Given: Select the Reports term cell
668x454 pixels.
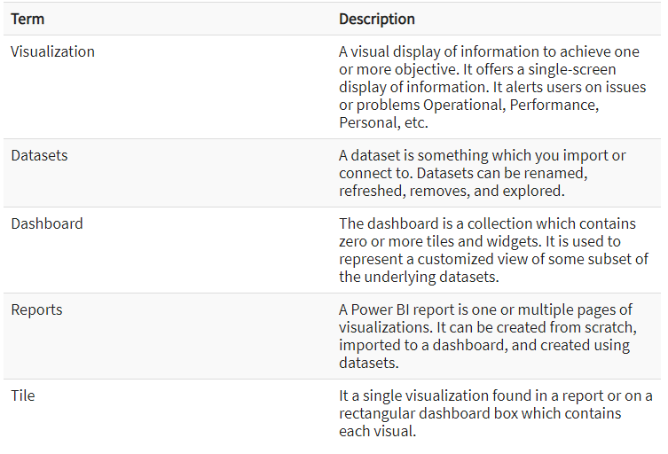Looking at the screenshot, I should (x=36, y=309).
